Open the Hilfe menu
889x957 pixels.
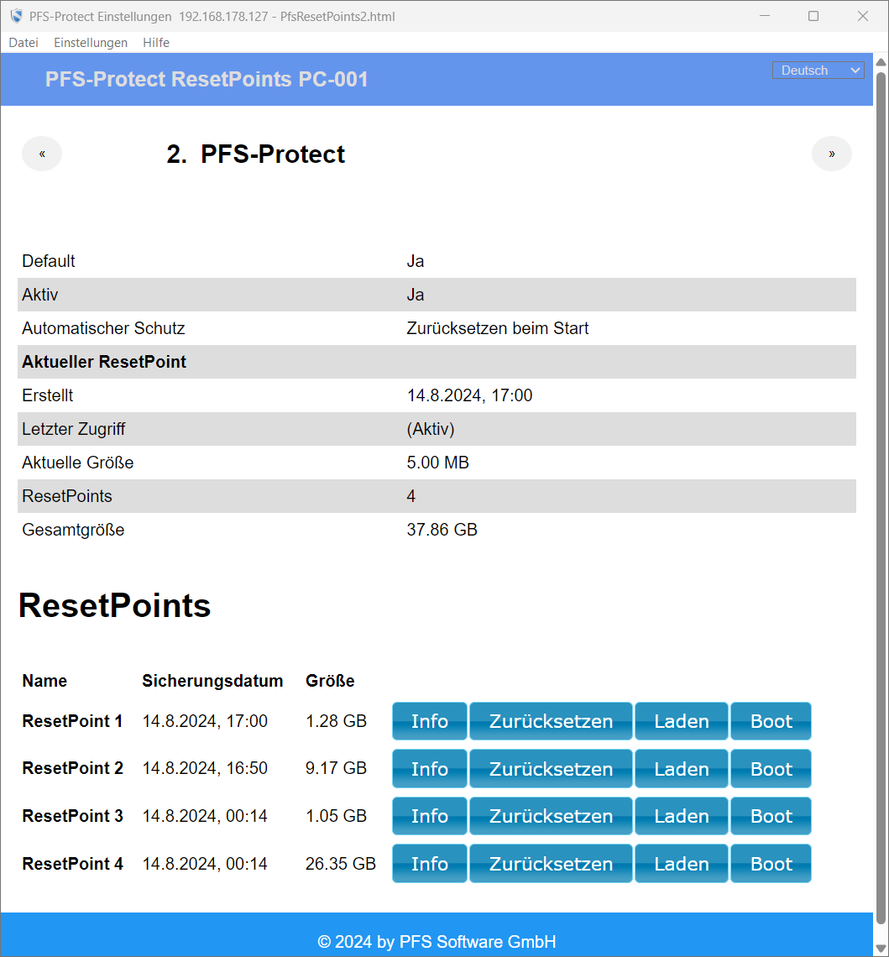pos(156,42)
